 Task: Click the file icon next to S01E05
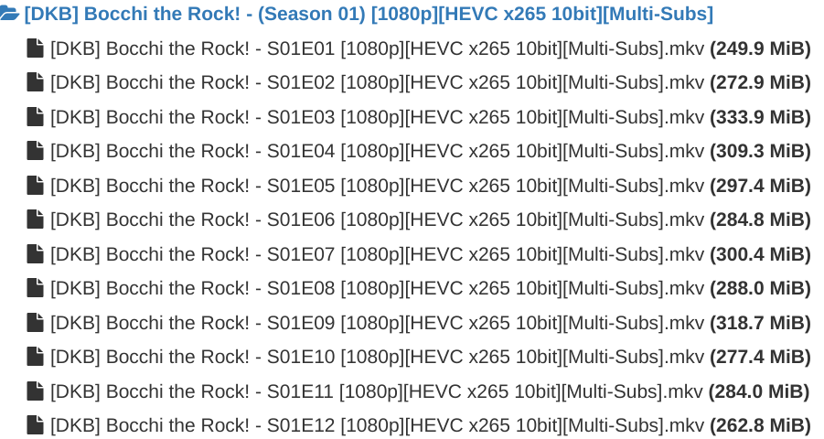click(x=36, y=186)
